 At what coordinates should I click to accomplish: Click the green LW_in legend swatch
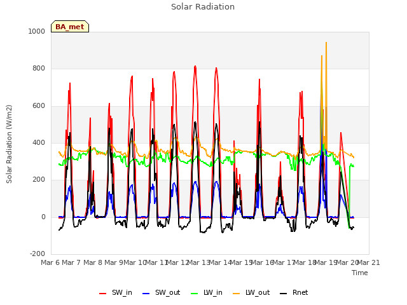[x=195, y=294]
